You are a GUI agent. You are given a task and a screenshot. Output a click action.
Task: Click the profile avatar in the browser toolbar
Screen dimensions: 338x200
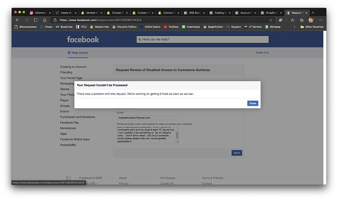pyautogui.click(x=311, y=20)
